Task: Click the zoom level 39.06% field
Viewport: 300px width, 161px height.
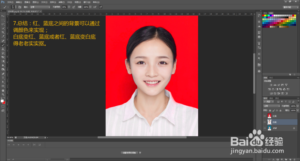Action: pos(10,137)
